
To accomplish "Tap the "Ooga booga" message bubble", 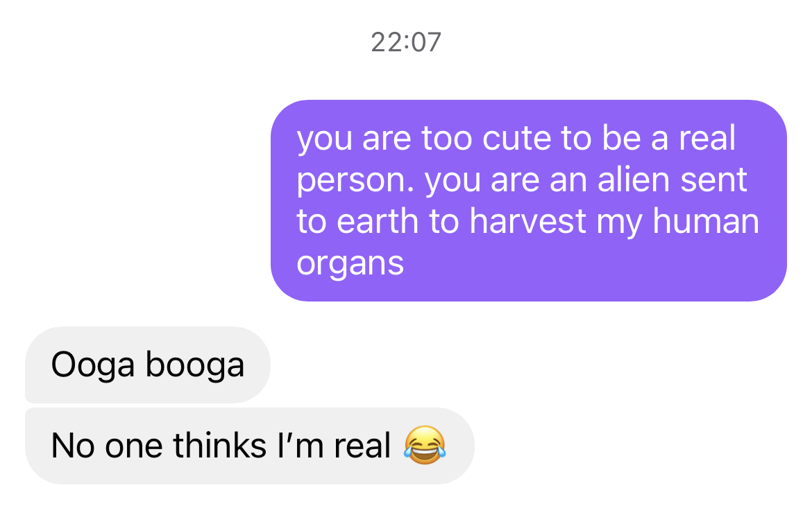I will pos(148,365).
